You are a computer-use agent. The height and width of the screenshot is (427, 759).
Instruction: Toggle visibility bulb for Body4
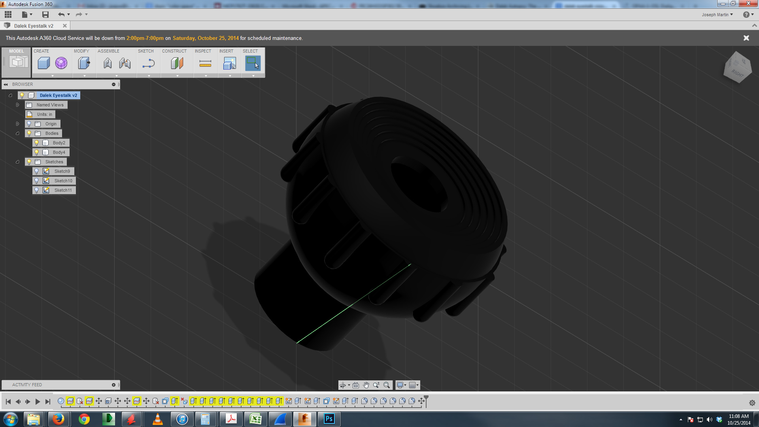(x=37, y=152)
